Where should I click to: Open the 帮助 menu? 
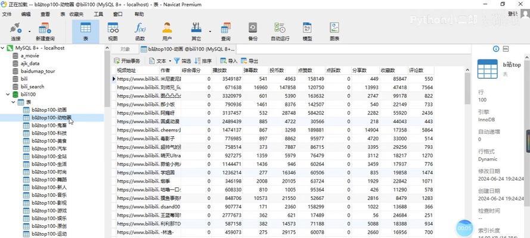click(139, 14)
